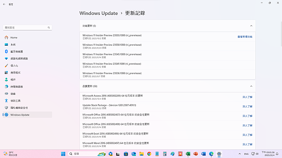The width and height of the screenshot is (282, 158).
Task: Collapse the 功能更新 (5) section
Action: click(x=251, y=26)
